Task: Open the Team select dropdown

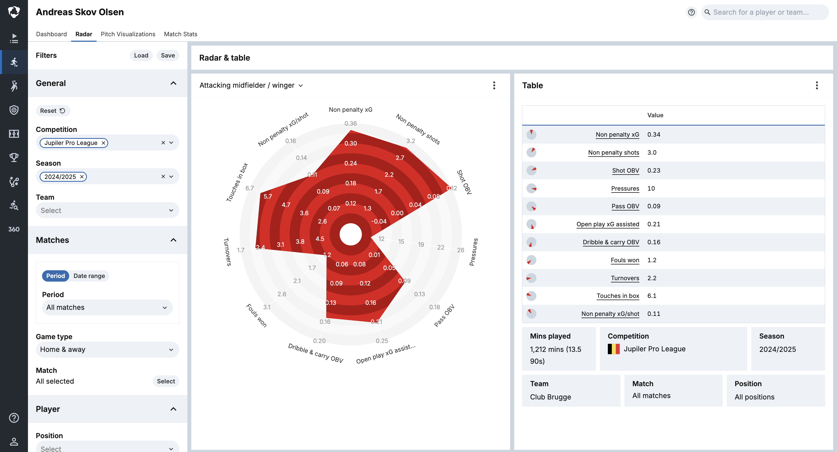Action: [x=107, y=211]
